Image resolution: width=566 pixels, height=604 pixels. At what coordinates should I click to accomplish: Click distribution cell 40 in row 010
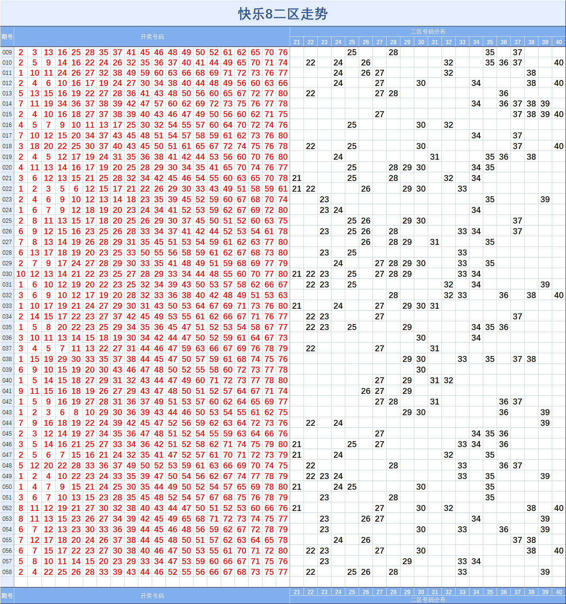(559, 63)
